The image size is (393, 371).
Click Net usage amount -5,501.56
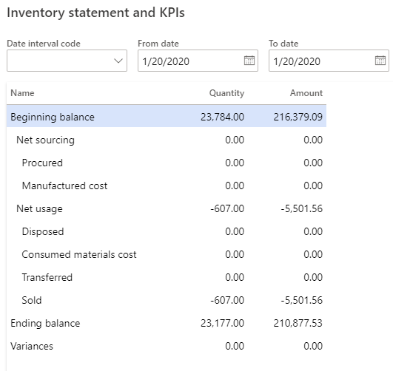(301, 208)
